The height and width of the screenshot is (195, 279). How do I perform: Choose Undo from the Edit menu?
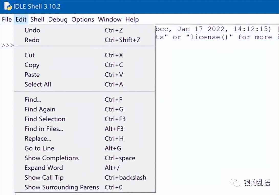click(x=85, y=30)
